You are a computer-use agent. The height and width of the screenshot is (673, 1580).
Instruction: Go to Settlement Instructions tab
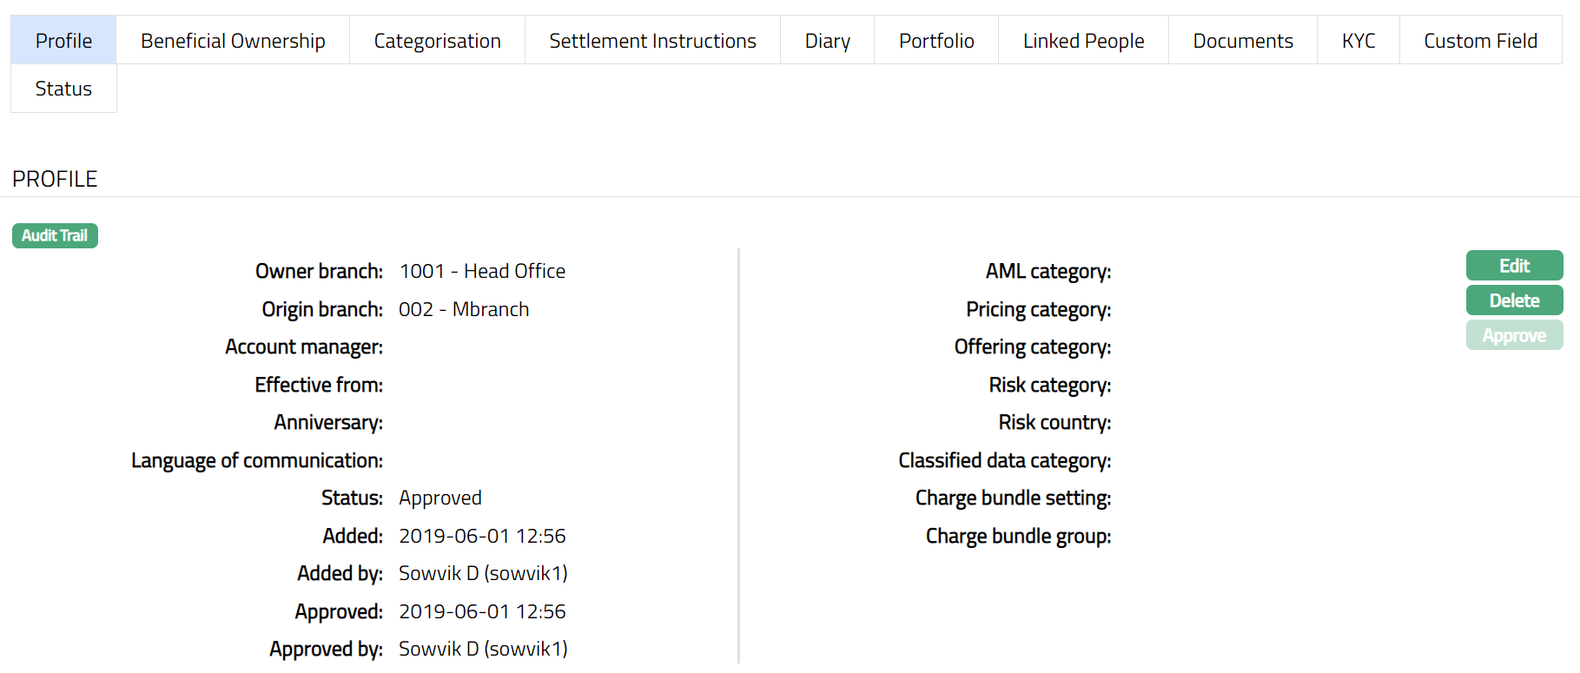coord(652,41)
